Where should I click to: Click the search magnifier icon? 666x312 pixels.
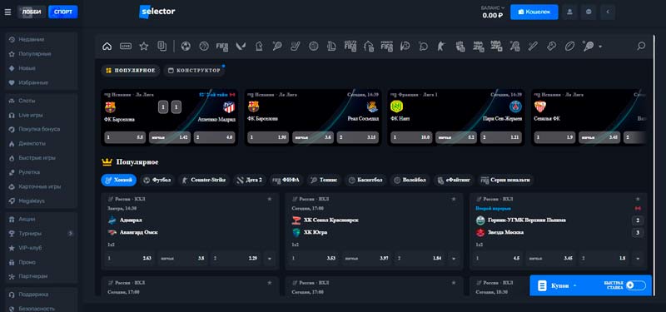pyautogui.click(x=641, y=46)
